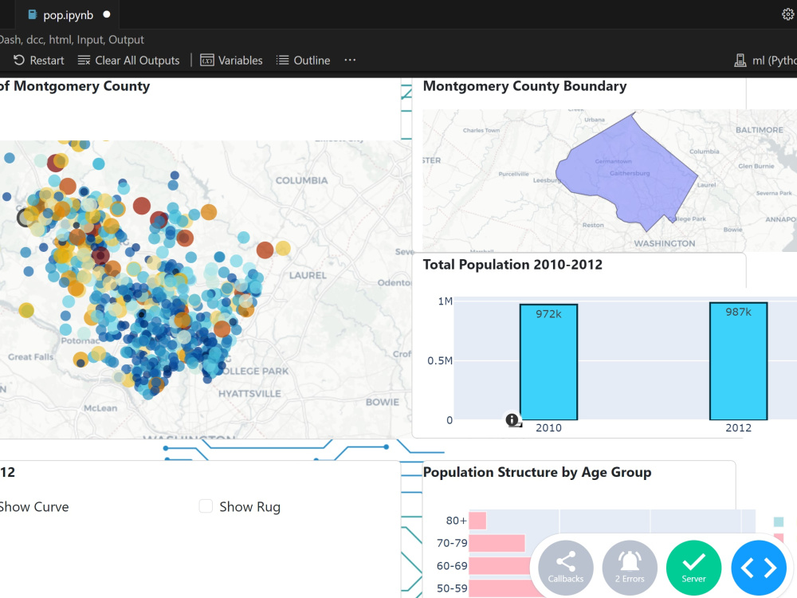Click the 50-59 age axis label

pyautogui.click(x=452, y=588)
